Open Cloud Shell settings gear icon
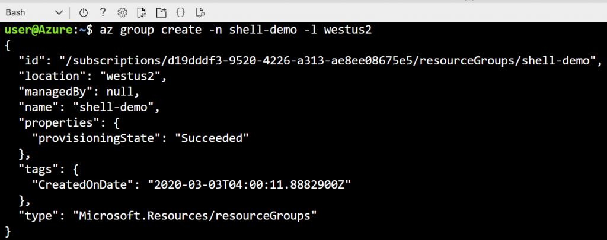Image resolution: width=607 pixels, height=240 pixels. 122,13
